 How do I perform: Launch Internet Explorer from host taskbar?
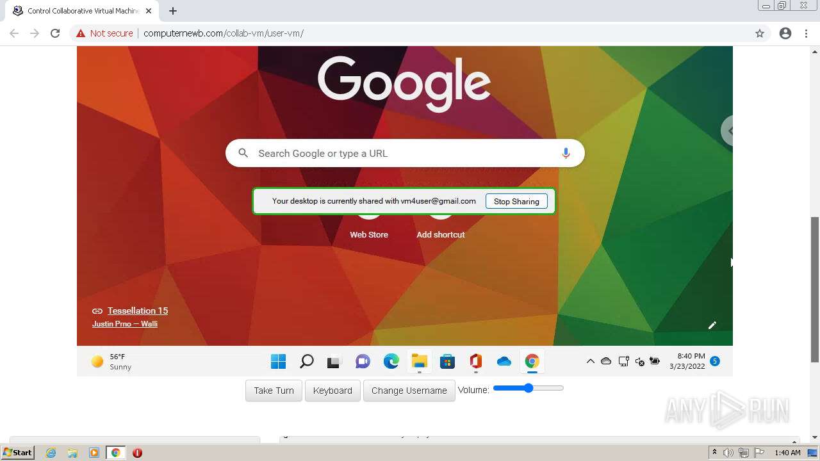(51, 453)
